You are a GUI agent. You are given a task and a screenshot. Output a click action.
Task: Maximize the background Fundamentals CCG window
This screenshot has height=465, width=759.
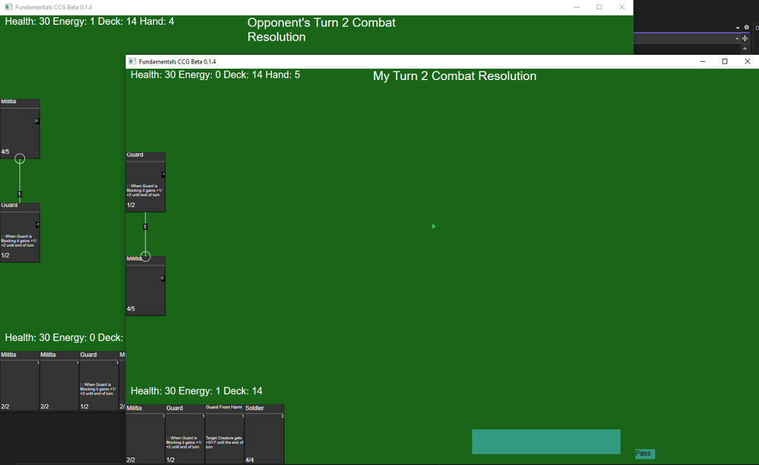point(599,7)
